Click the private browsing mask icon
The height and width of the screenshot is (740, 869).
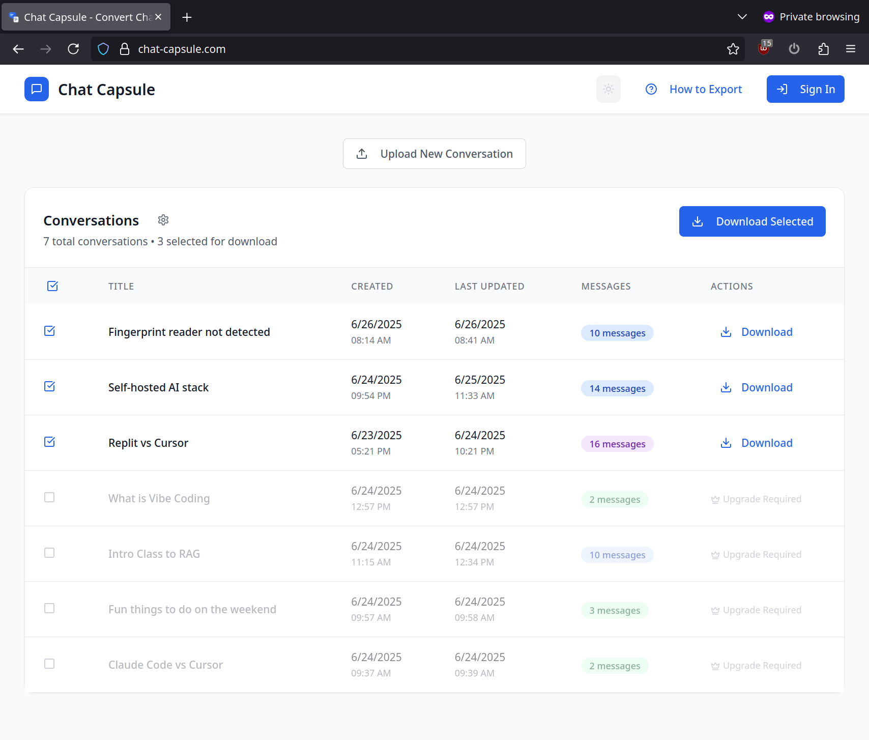point(769,17)
